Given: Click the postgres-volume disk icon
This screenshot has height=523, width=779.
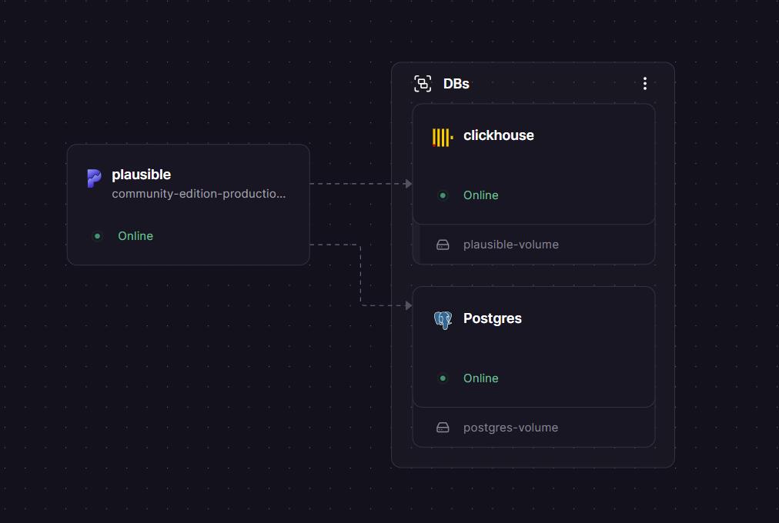Looking at the screenshot, I should pos(442,427).
